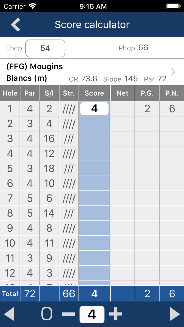Screen dimensions: 184x327
Task: Select the score cell for hole 5
Action: (x=94, y=169)
